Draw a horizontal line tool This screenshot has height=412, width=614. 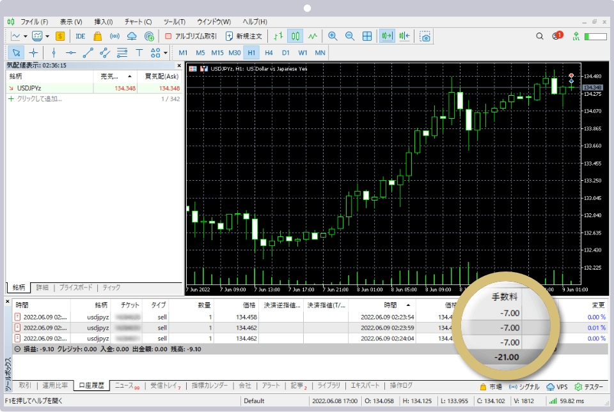point(71,53)
